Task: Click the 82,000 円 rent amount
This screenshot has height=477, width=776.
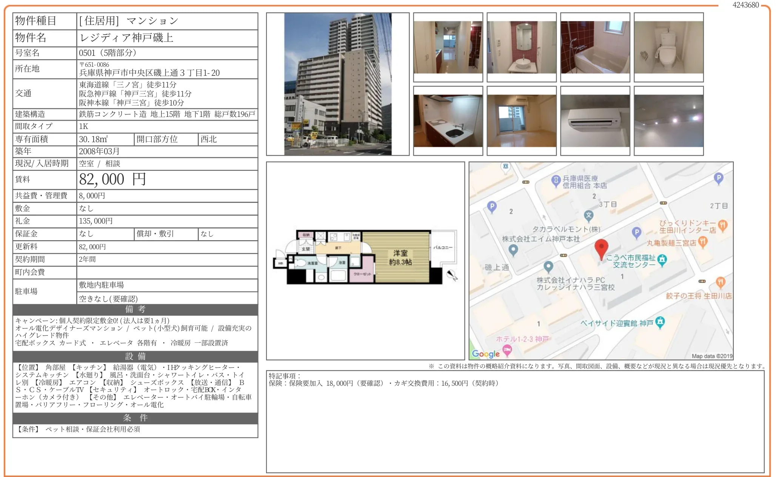Action: [x=112, y=179]
